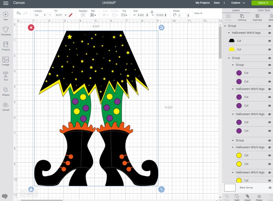Image resolution: width=273 pixels, height=201 pixels.
Task: Switch to the Color Sync tab
Action: 264,10
